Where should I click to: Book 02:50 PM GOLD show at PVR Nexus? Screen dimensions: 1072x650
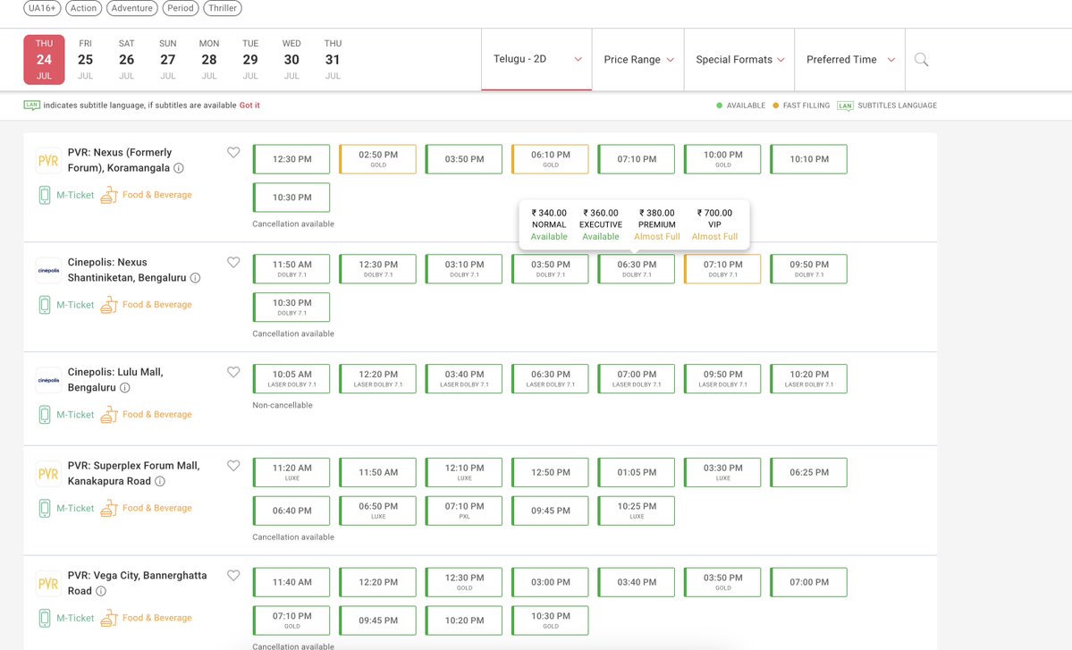(378, 159)
